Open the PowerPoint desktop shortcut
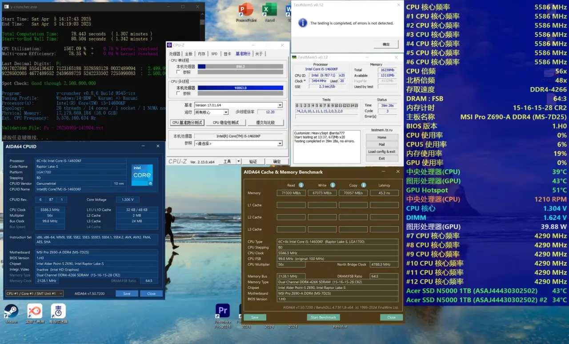The width and height of the screenshot is (569, 344). tap(246, 12)
